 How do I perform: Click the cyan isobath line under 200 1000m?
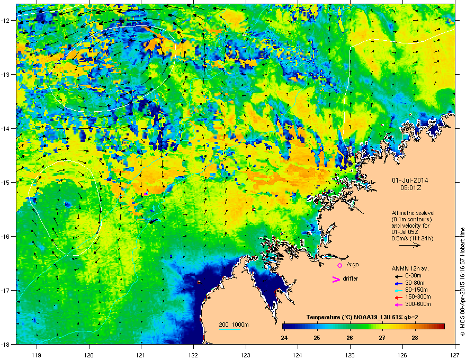[x=229, y=329]
